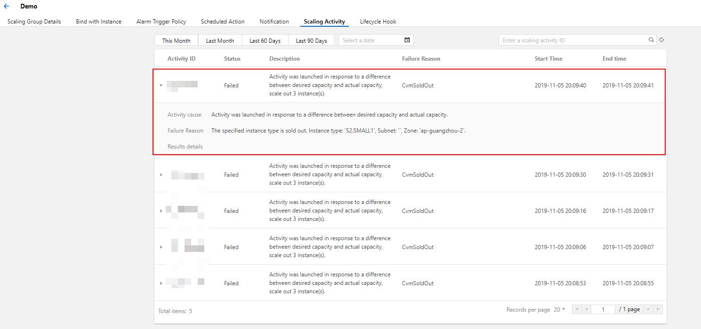Click the page number input box
The width and height of the screenshot is (701, 329).
point(603,309)
